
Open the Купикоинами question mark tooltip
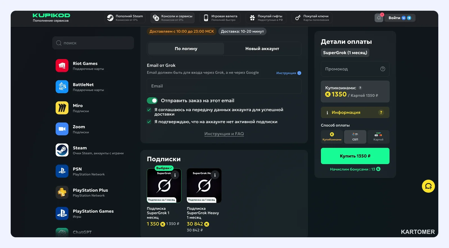pyautogui.click(x=360, y=88)
